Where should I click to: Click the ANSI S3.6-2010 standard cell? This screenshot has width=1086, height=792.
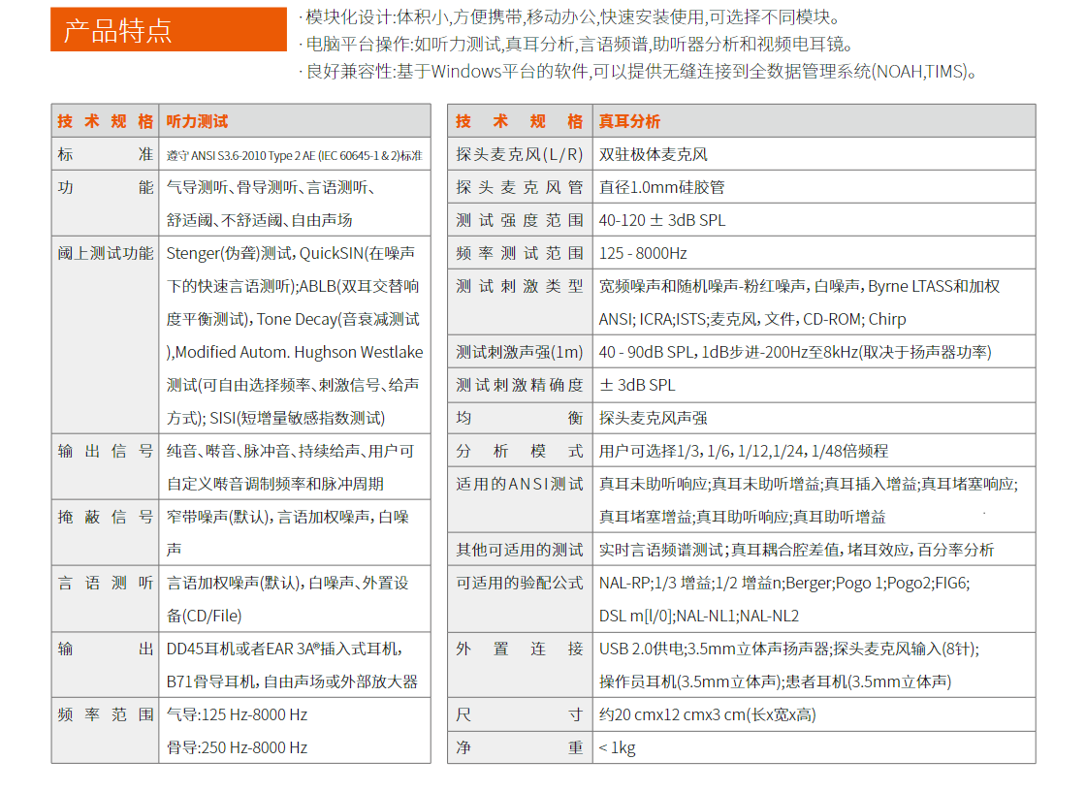[295, 155]
